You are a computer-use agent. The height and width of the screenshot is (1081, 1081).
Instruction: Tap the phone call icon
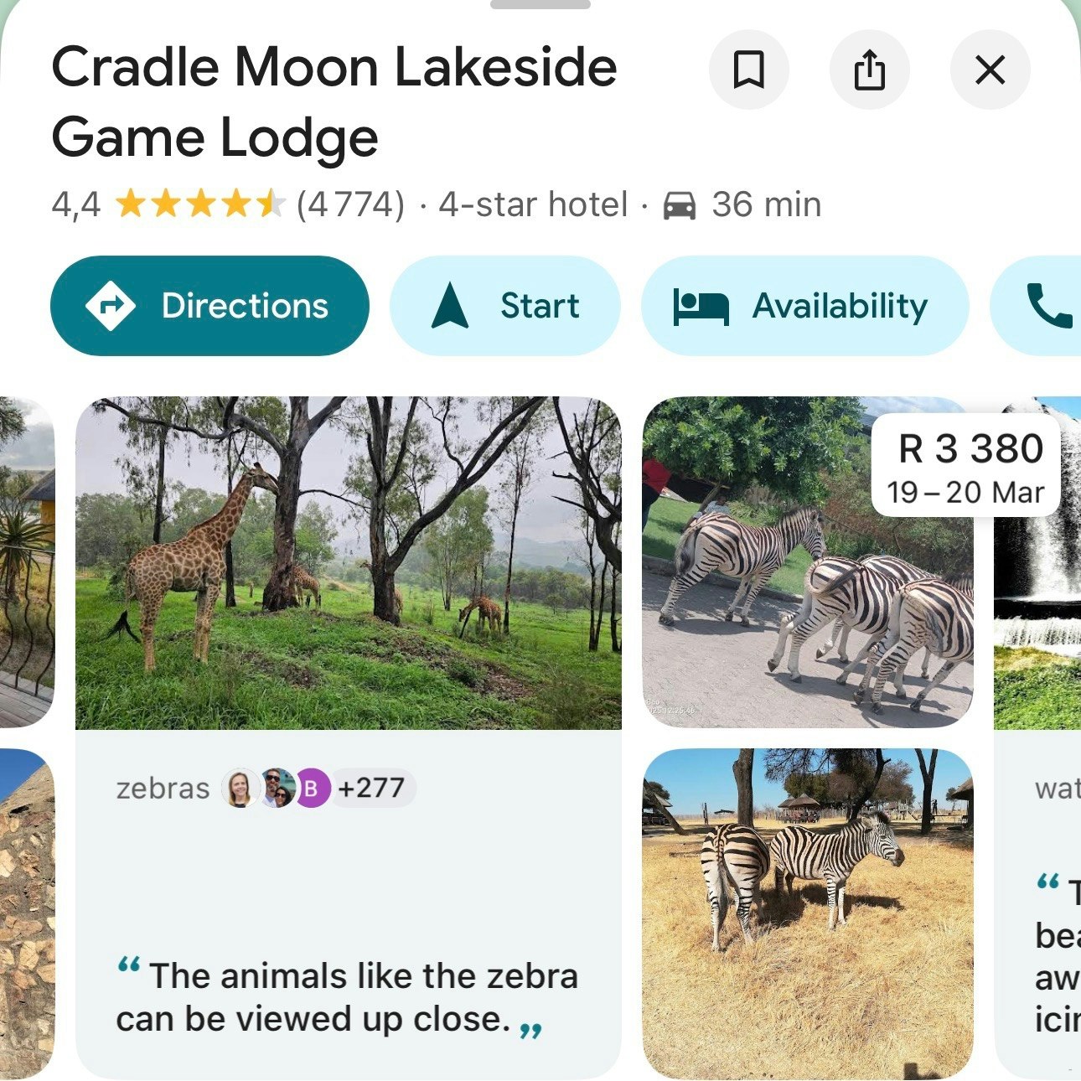click(1047, 306)
